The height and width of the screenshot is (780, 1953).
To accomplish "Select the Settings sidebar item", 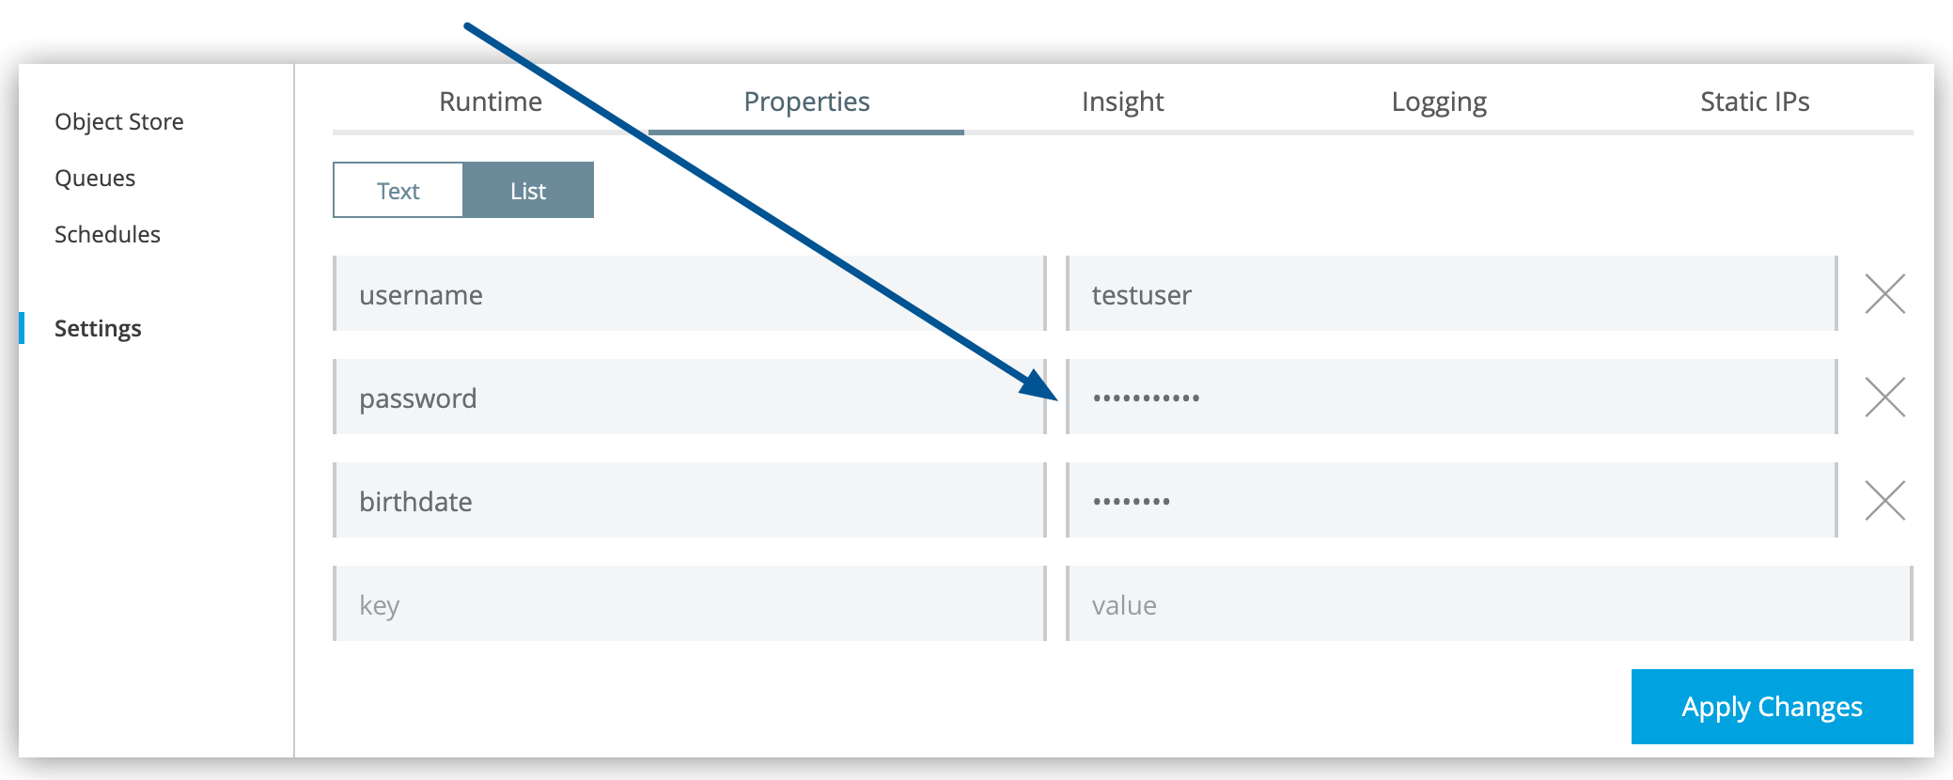I will point(97,328).
